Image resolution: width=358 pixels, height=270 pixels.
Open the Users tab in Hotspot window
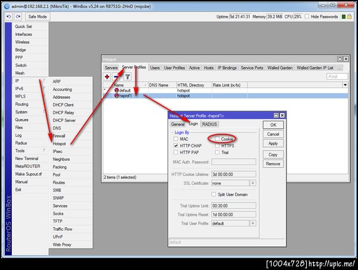click(155, 68)
